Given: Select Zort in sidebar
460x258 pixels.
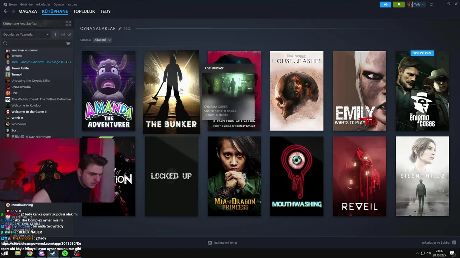Looking at the screenshot, I should (x=14, y=130).
